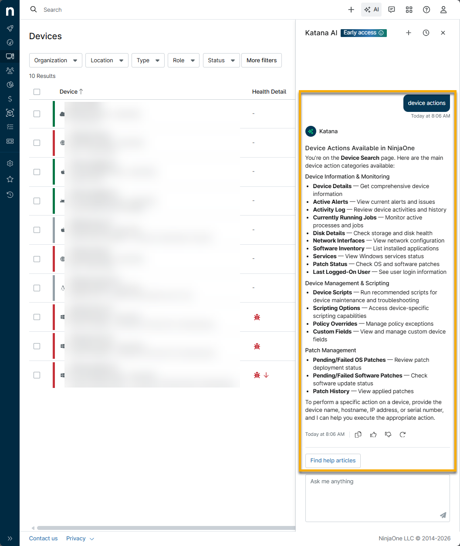Open the Help question mark icon
Image resolution: width=460 pixels, height=546 pixels.
[426, 10]
